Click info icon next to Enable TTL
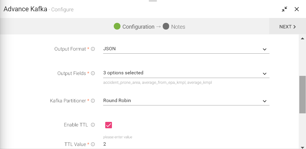The height and width of the screenshot is (149, 306). [93, 125]
